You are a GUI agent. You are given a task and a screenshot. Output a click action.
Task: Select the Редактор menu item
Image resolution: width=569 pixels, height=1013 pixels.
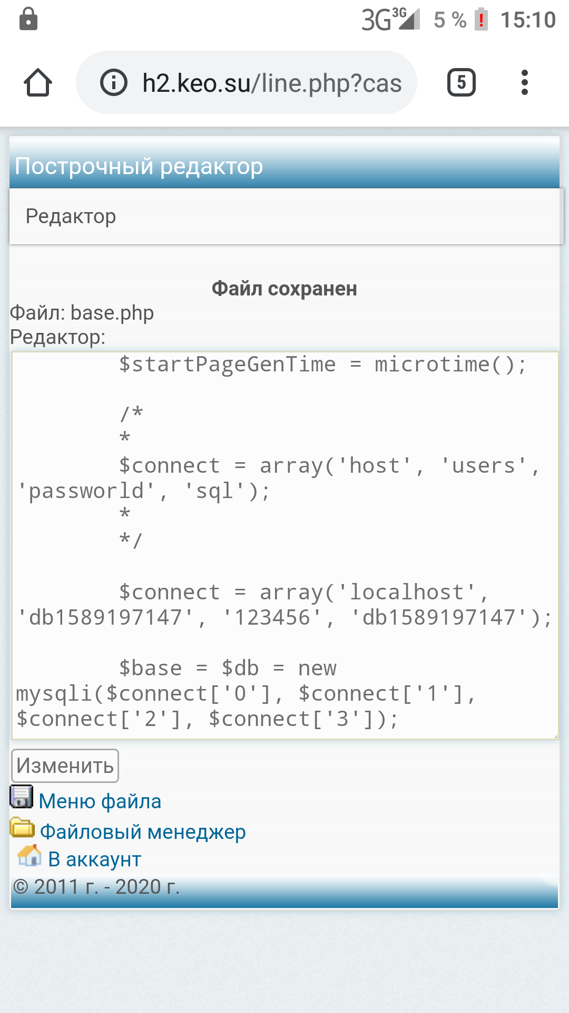71,216
